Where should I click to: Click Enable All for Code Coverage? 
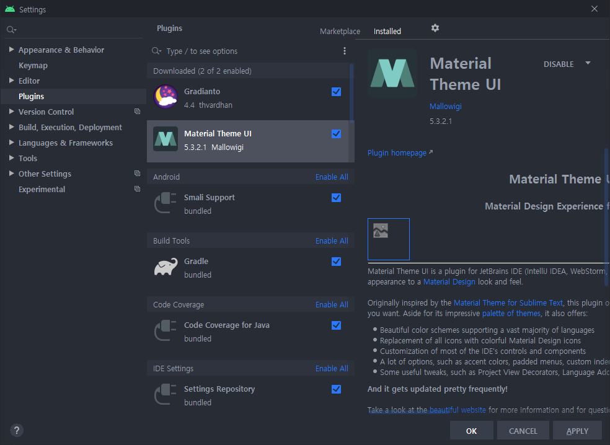coord(332,304)
